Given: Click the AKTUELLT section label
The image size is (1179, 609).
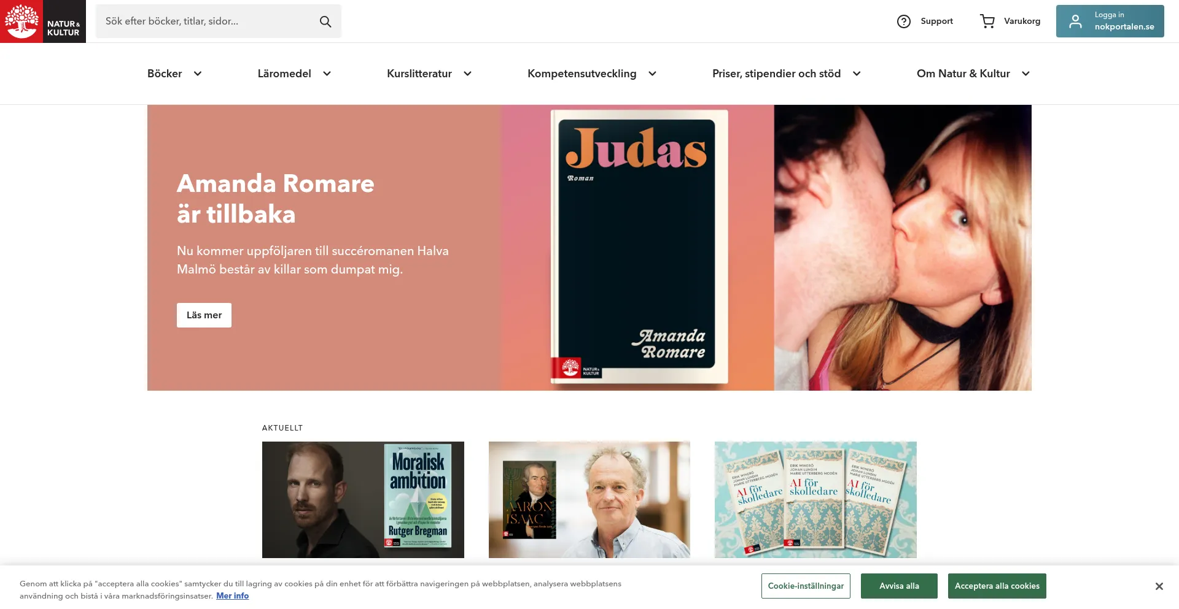Looking at the screenshot, I should pos(282,428).
